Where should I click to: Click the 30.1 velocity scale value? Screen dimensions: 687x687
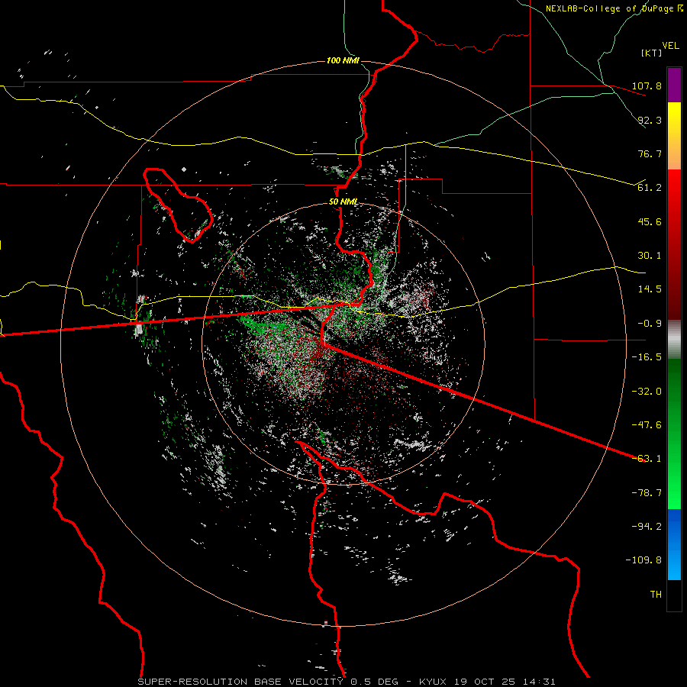tap(650, 256)
